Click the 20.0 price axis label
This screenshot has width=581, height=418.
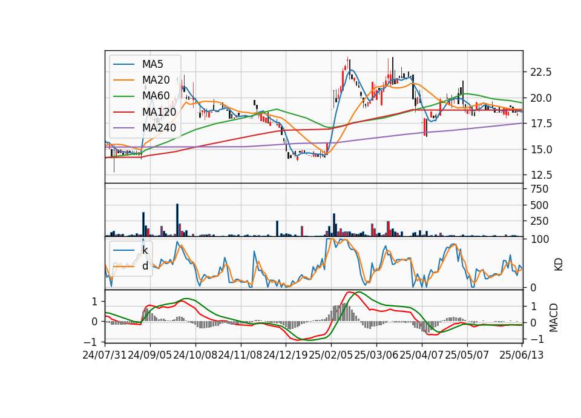(541, 98)
